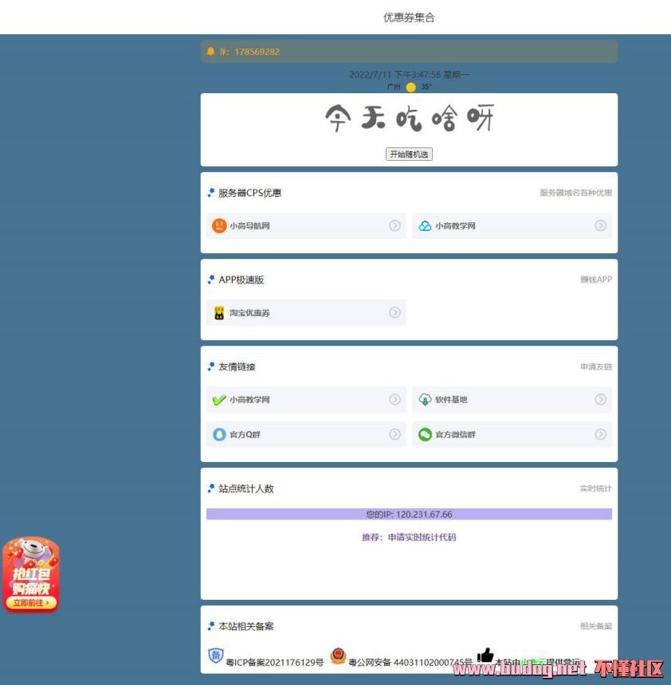Click the police badge icon near 粤公网安备
This screenshot has width=671, height=685.
[339, 656]
